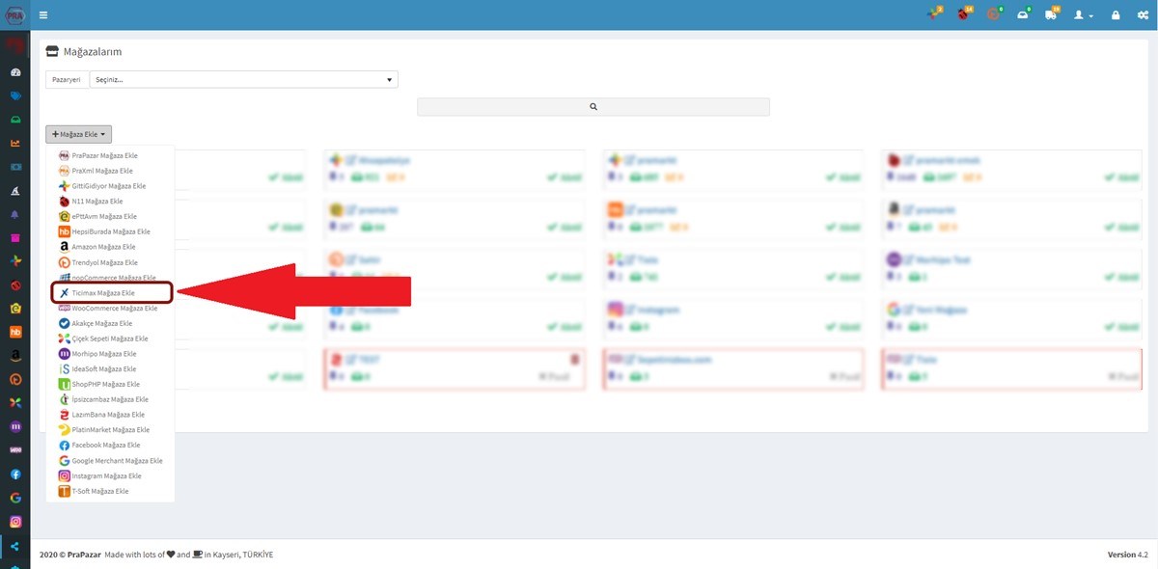Open the orange chart icon in sidebar
This screenshot has height=569, width=1158.
tap(15, 143)
